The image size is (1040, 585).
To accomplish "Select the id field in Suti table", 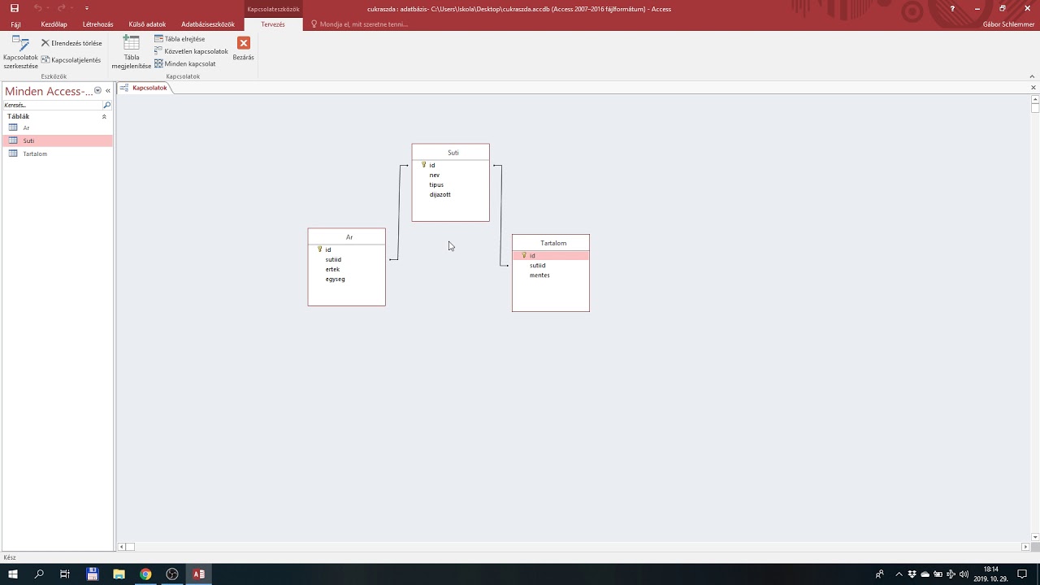I will pos(451,165).
